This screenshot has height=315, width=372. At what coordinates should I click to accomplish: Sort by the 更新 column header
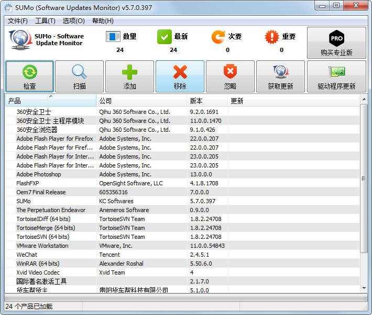tap(293, 101)
